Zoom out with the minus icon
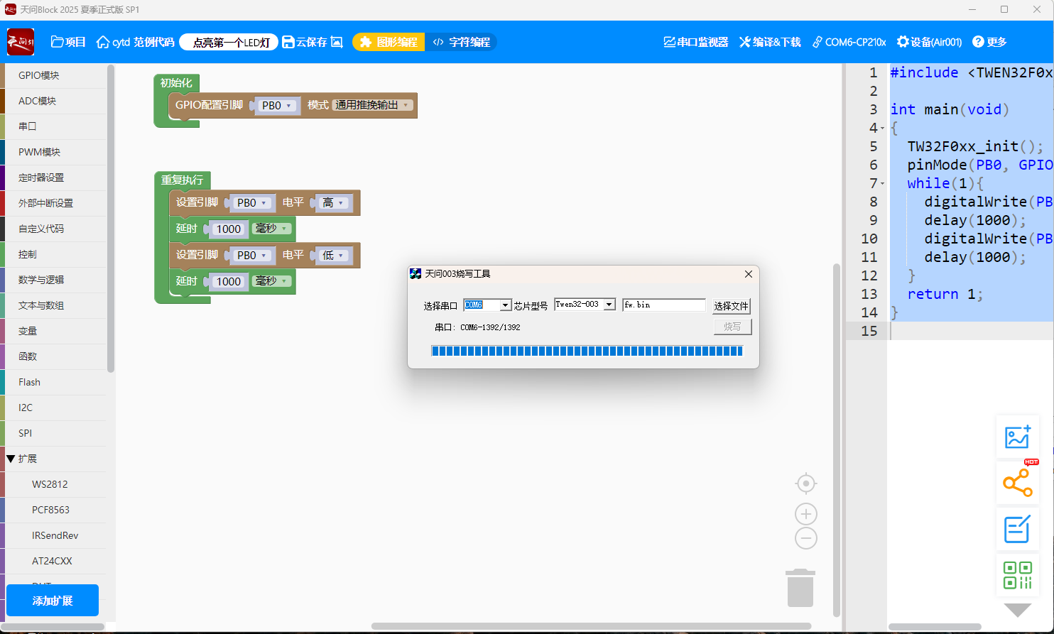 (805, 538)
